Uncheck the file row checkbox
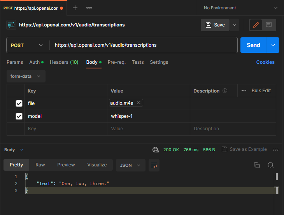Image resolution: width=284 pixels, height=215 pixels. coord(19,103)
